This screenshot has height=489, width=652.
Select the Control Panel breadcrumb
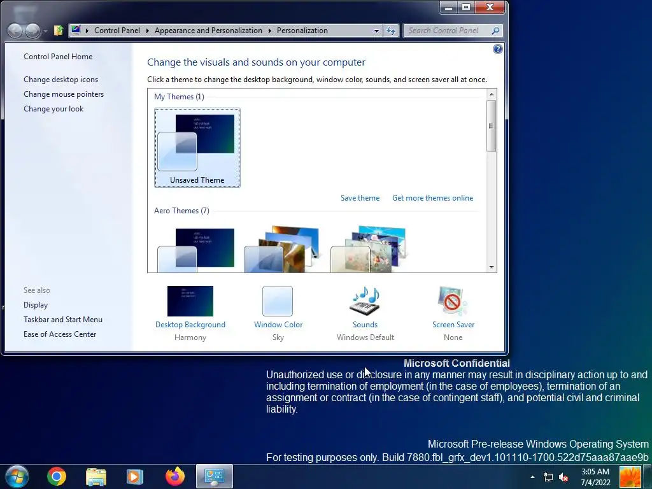117,31
